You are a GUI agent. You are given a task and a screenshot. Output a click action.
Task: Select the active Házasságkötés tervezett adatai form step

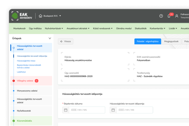coord(31,48)
